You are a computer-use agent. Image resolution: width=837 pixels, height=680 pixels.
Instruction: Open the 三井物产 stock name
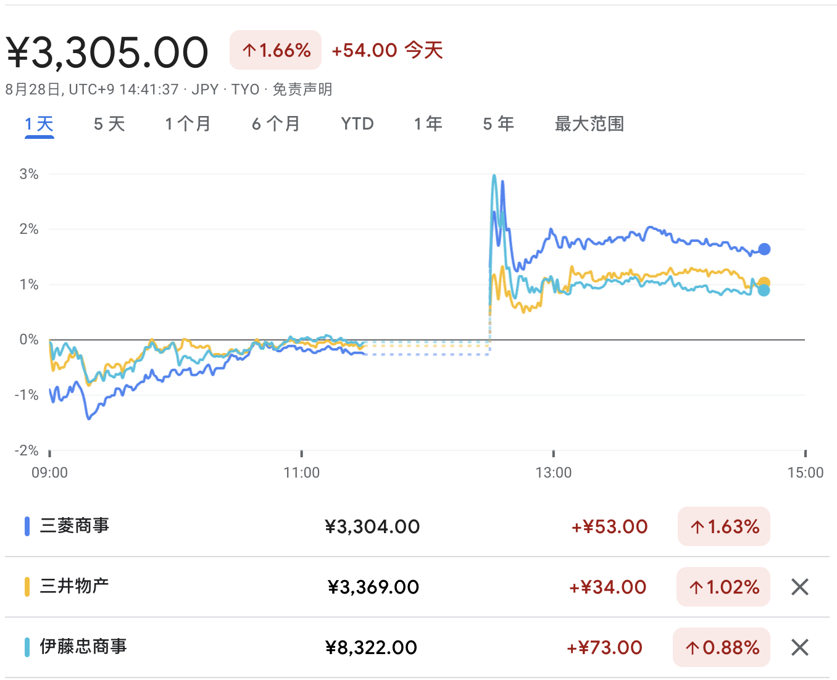click(x=75, y=586)
